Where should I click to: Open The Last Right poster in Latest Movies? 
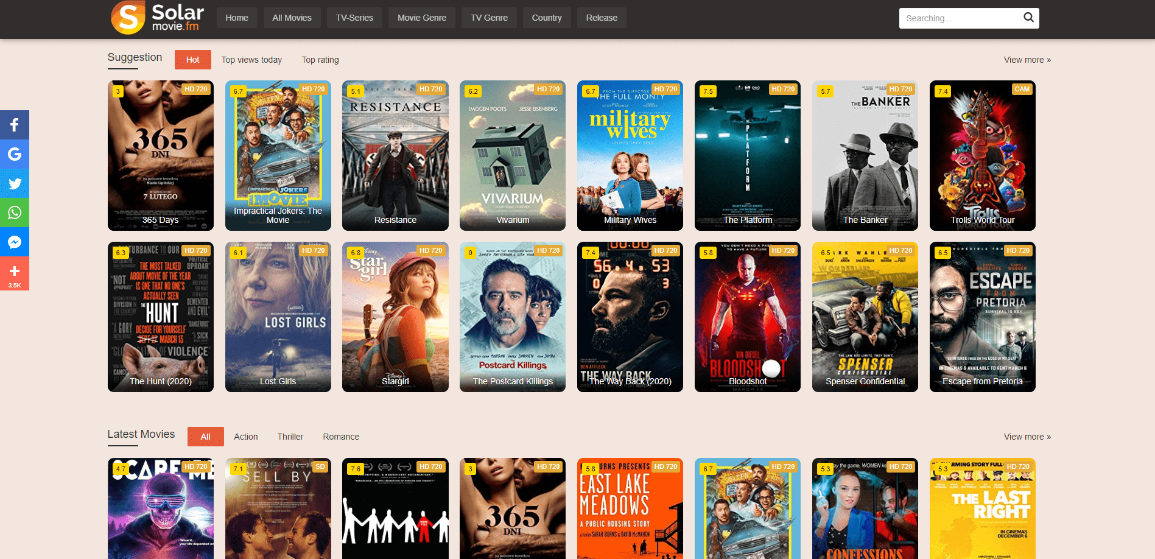tap(983, 508)
